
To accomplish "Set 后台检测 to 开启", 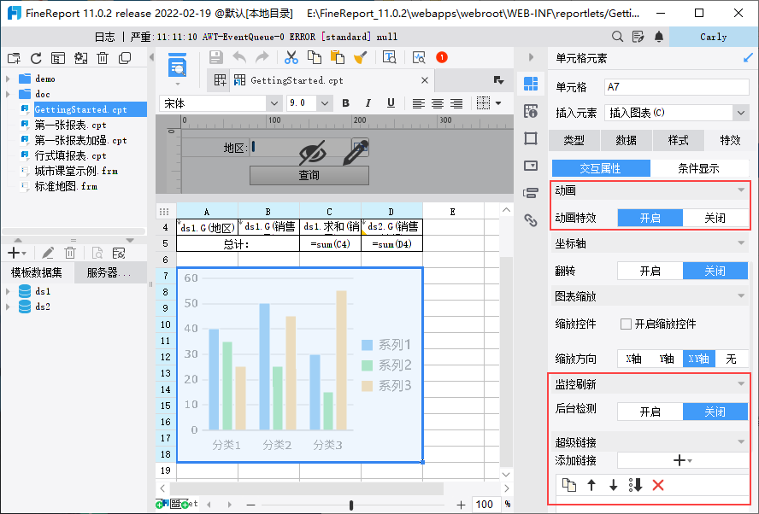I will 650,412.
